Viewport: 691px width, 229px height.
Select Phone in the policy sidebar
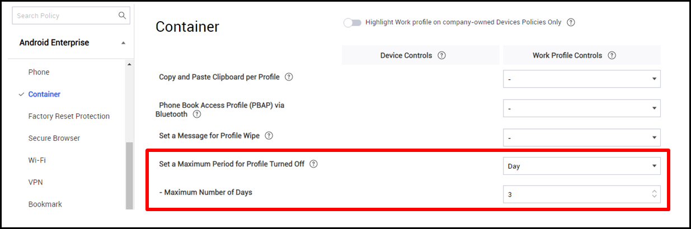pos(39,72)
